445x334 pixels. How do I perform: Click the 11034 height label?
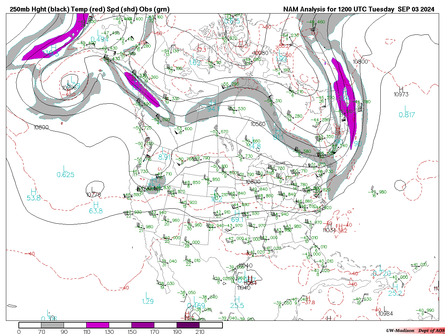[x=329, y=230]
